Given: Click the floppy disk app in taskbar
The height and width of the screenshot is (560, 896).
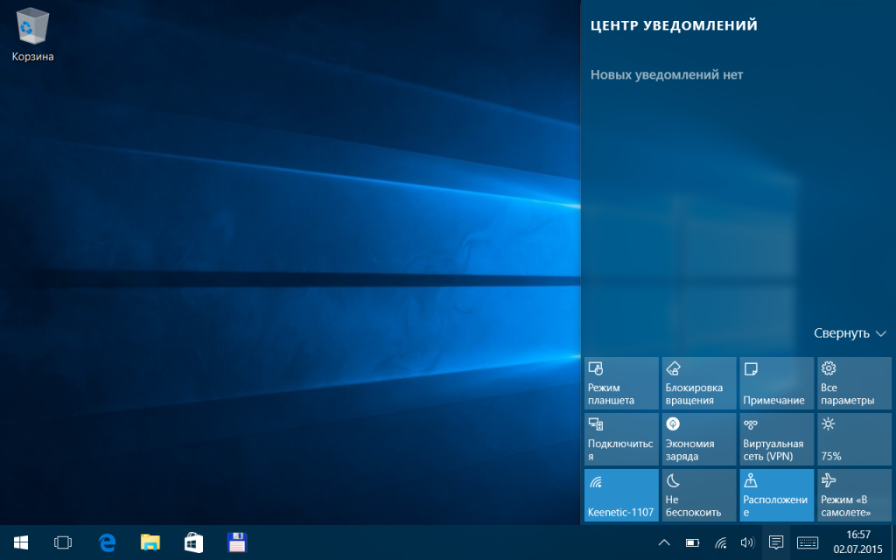Looking at the screenshot, I should (235, 542).
